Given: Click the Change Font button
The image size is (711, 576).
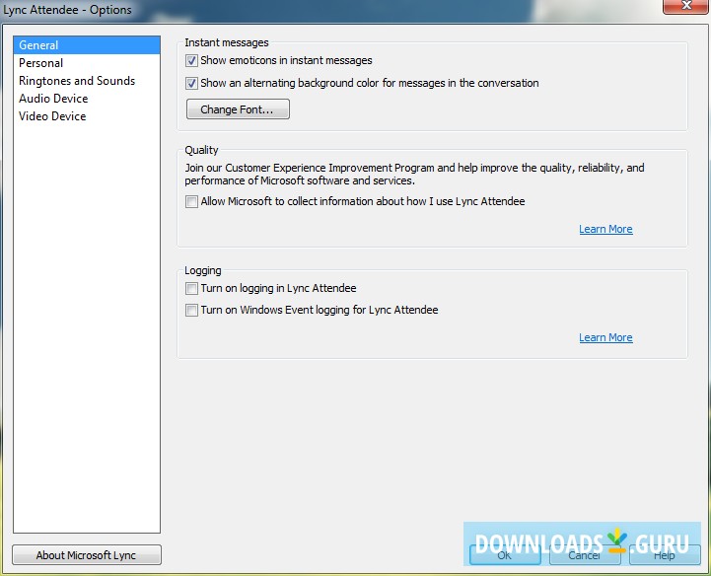Looking at the screenshot, I should click(238, 109).
